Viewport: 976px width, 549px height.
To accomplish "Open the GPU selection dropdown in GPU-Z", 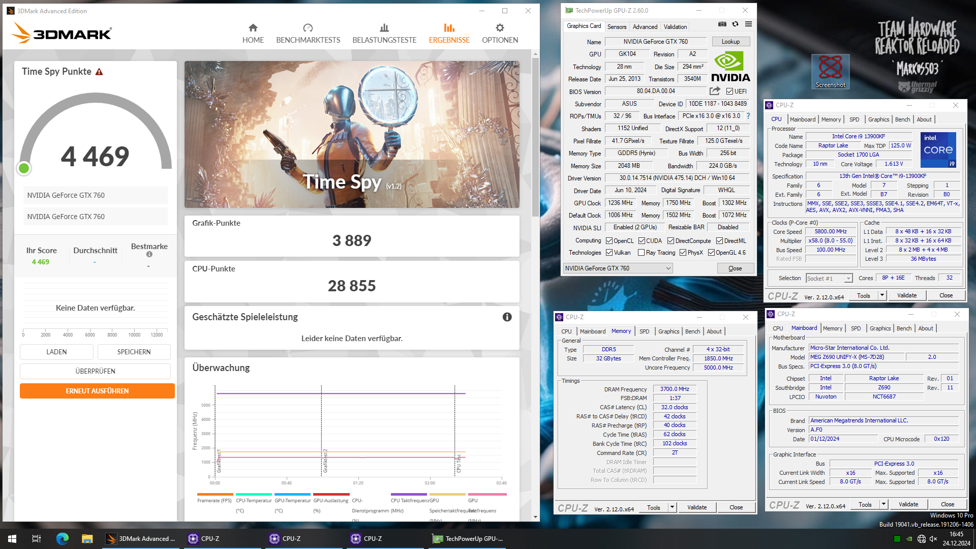I will [618, 268].
